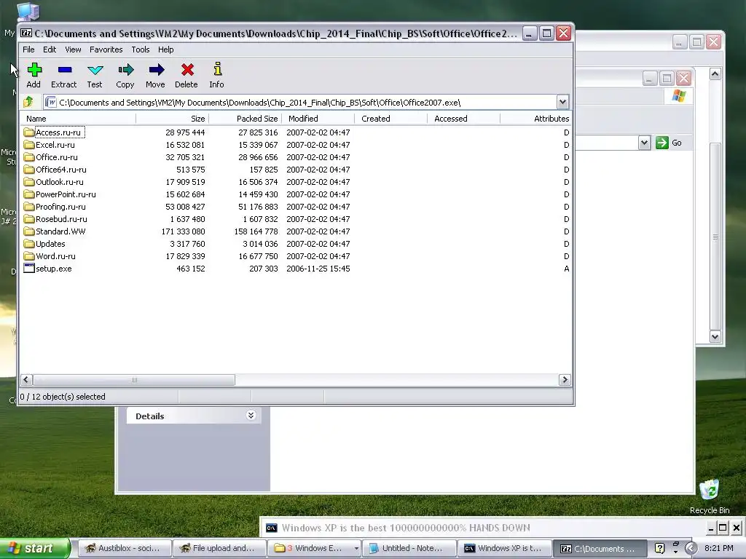This screenshot has height=559, width=746.
Task: Sort by Modified column header
Action: (318, 119)
